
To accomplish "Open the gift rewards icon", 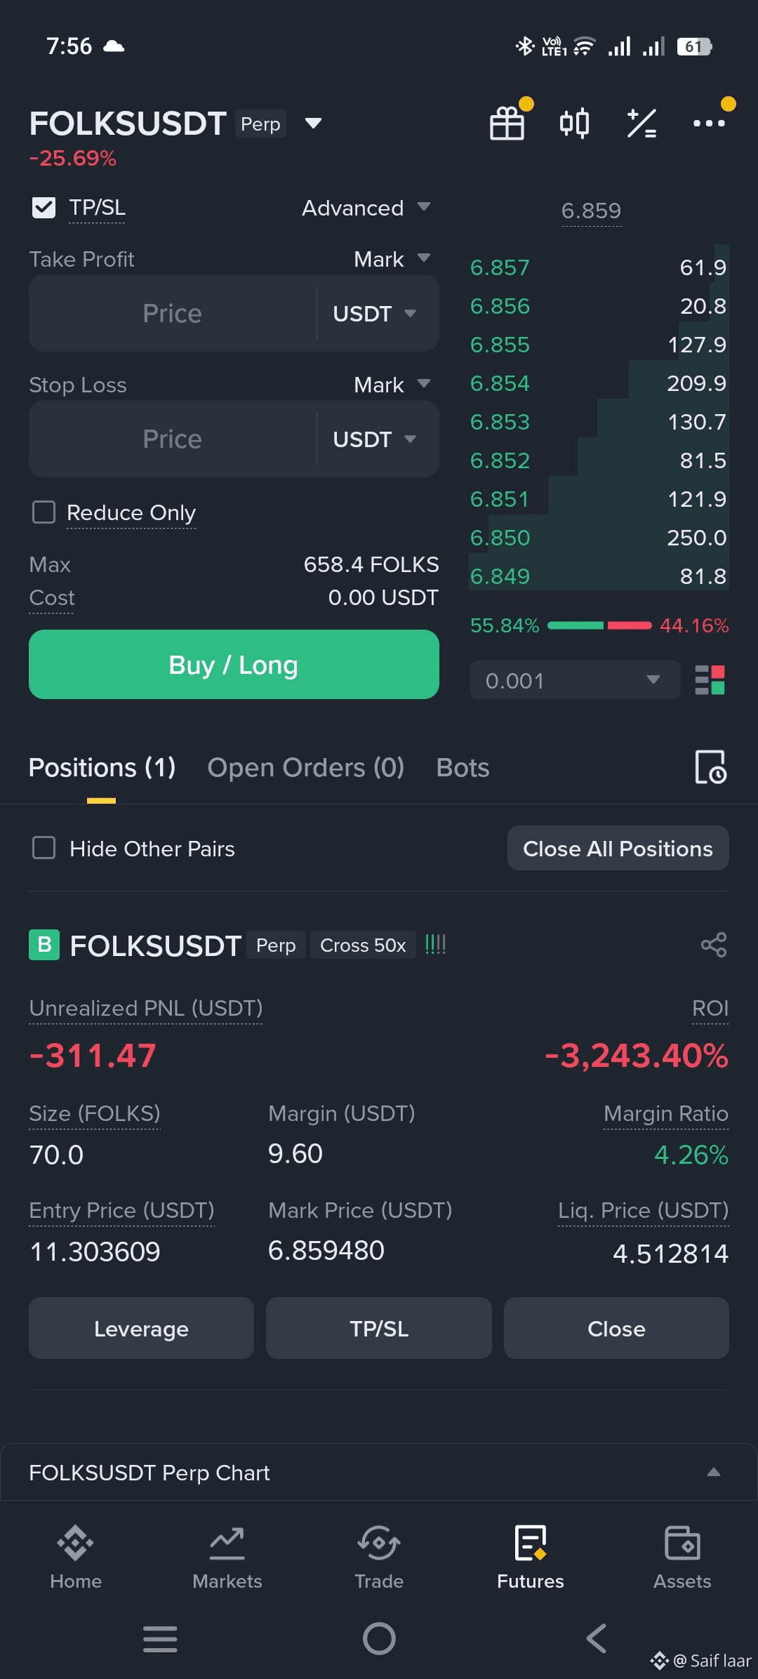I will [507, 124].
